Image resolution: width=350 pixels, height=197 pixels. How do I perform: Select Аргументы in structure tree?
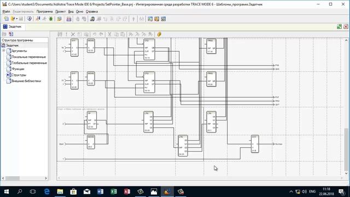click(20, 51)
